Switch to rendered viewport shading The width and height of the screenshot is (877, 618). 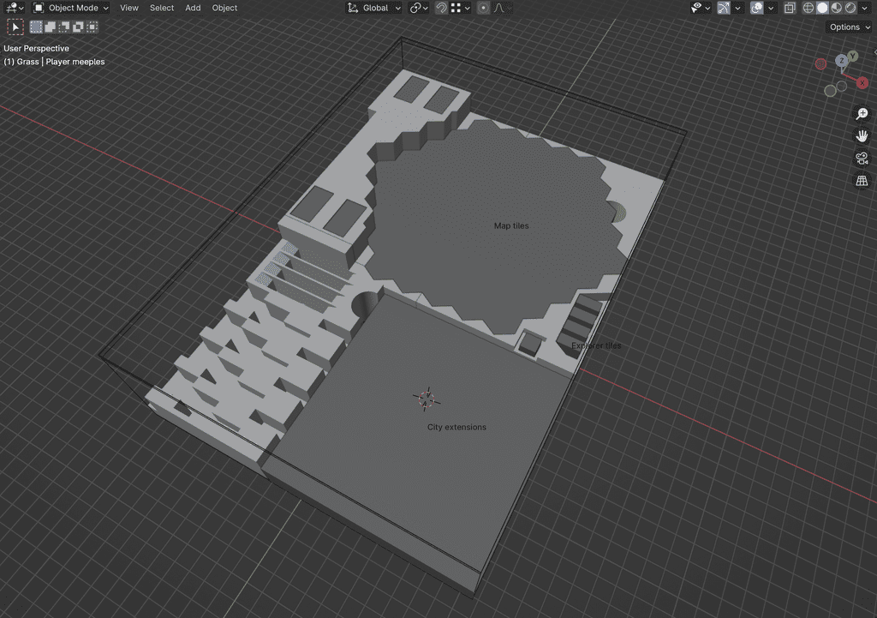click(850, 8)
